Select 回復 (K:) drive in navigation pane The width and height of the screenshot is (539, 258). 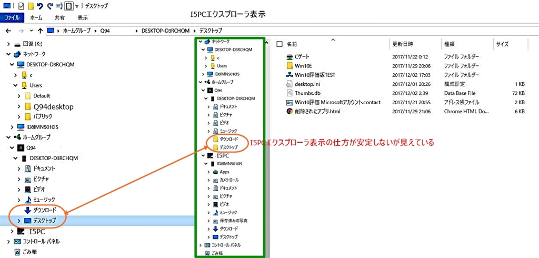pyautogui.click(x=33, y=44)
